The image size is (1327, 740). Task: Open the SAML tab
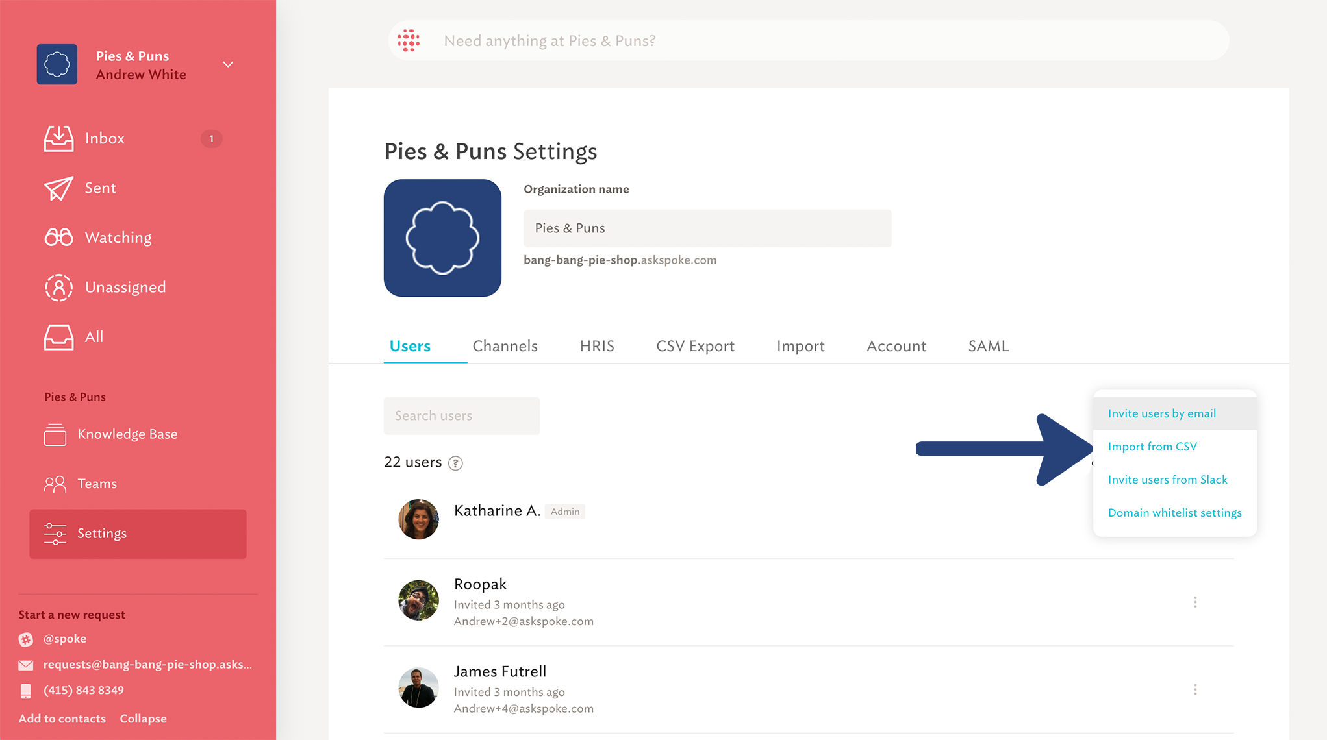[989, 346]
